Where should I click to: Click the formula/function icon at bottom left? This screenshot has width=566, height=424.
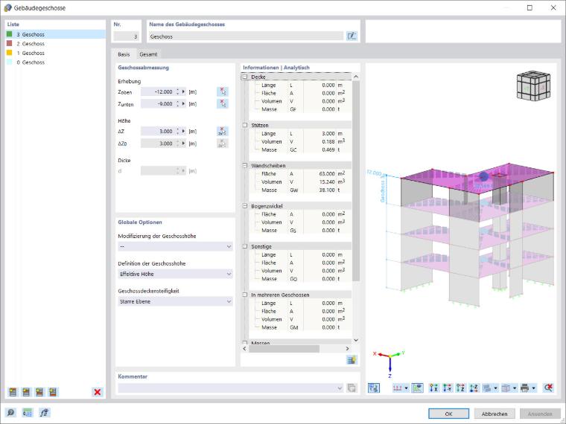pos(44,413)
